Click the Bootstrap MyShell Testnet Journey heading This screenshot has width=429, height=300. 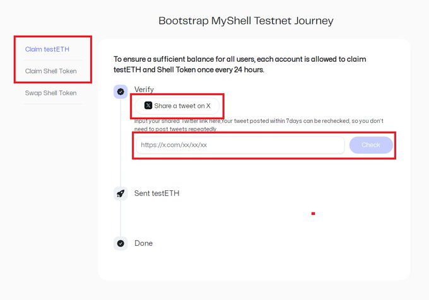[246, 21]
